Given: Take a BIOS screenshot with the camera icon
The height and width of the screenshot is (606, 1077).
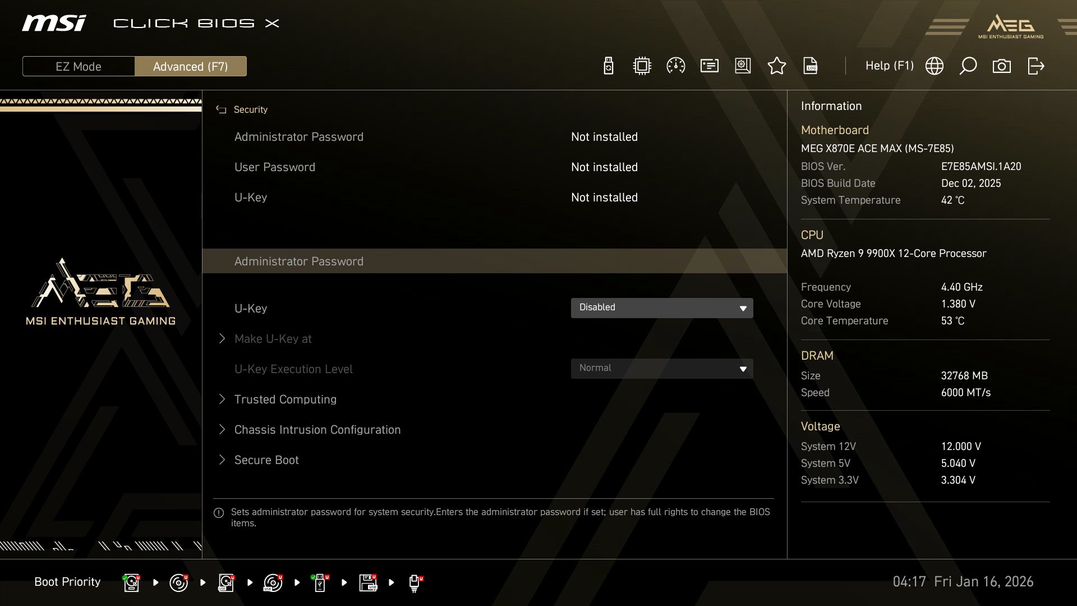Looking at the screenshot, I should (1002, 66).
